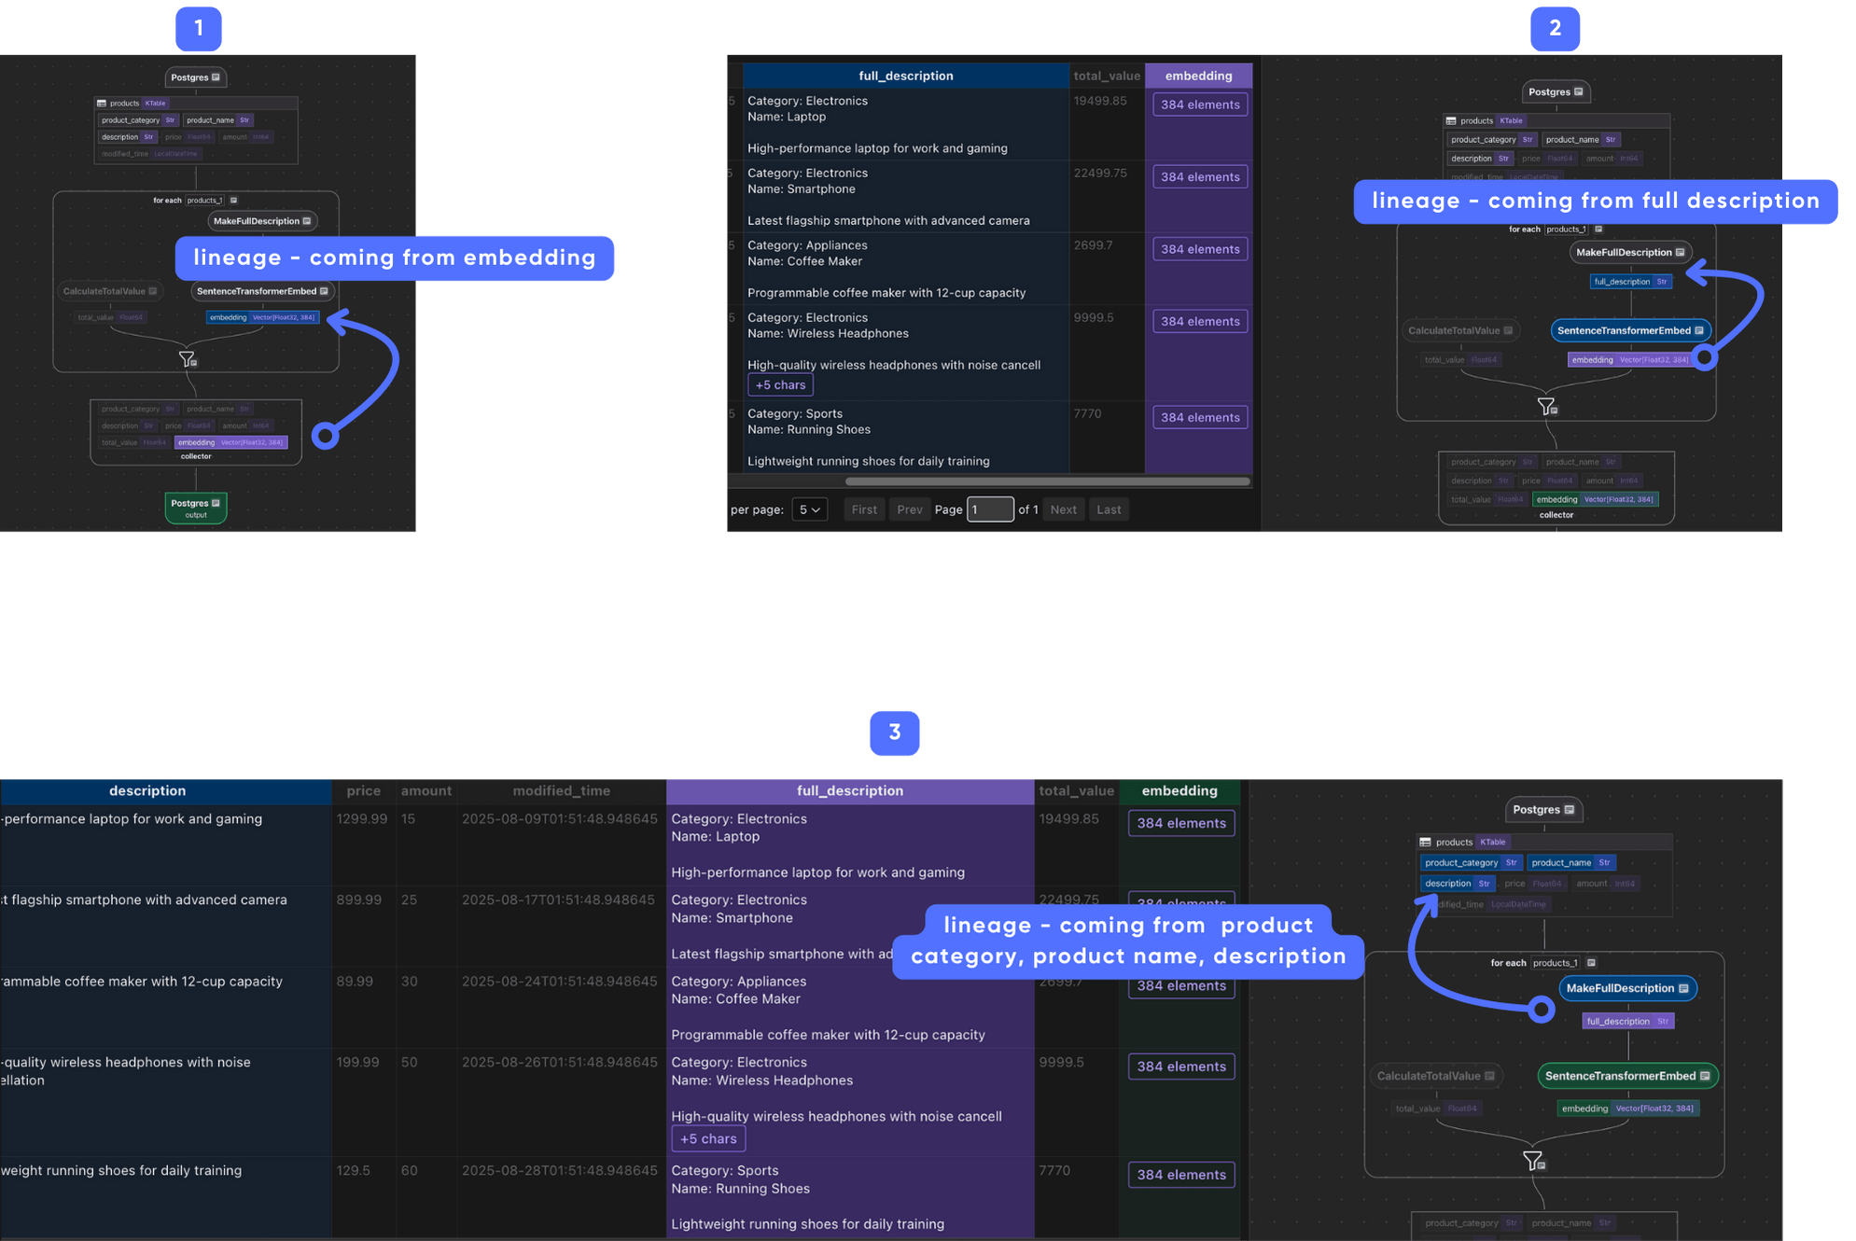This screenshot has width=1856, height=1241.
Task: Click the products table icon in panel 3
Action: pyautogui.click(x=1425, y=842)
